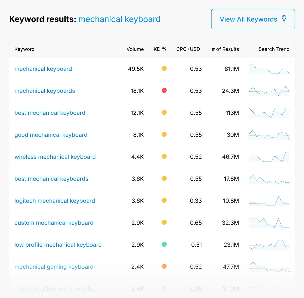Click the KD indicator for wireless mechanical keyboard

[x=164, y=156]
